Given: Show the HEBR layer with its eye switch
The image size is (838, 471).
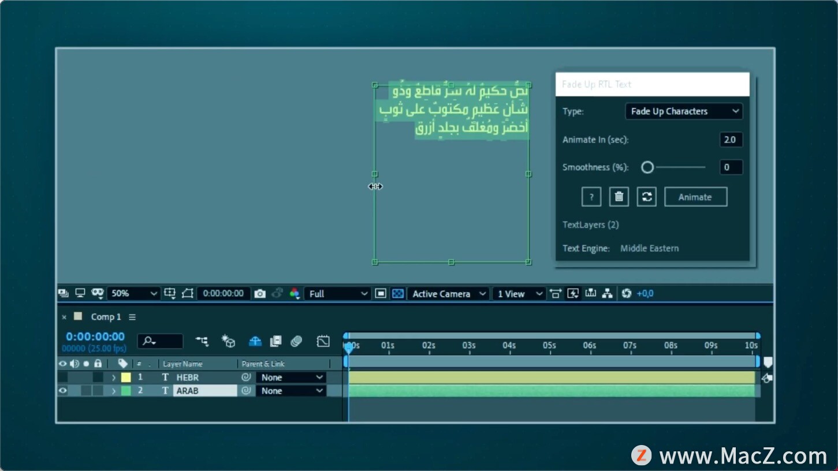Looking at the screenshot, I should pyautogui.click(x=62, y=377).
